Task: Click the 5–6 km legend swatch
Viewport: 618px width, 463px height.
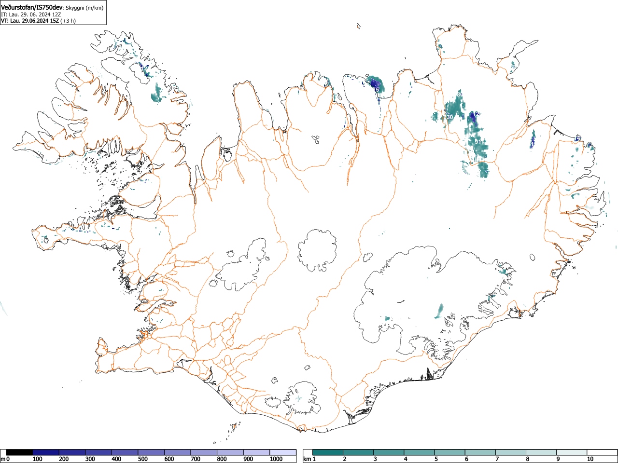Action: (449, 452)
